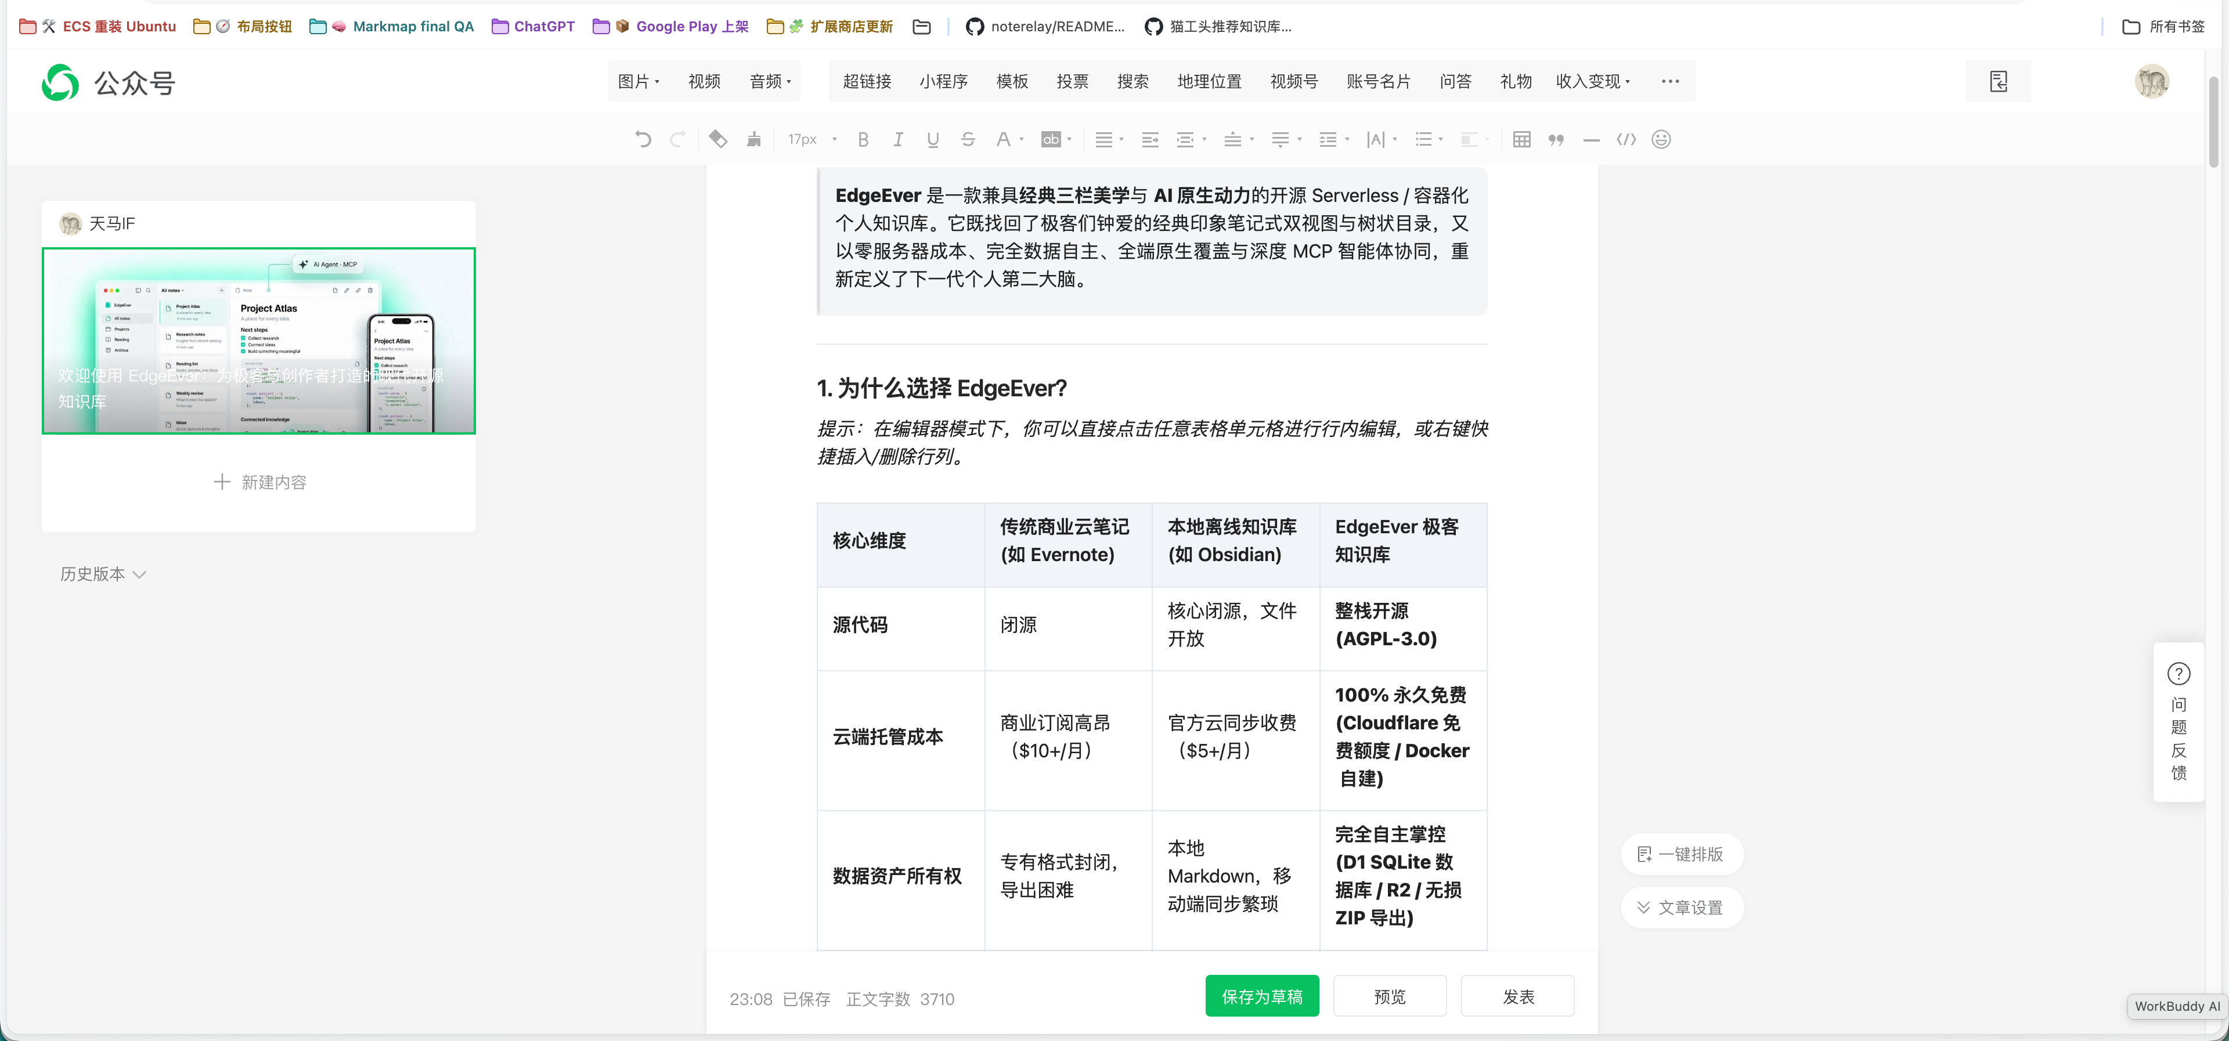2229x1041 pixels.
Task: Click the 公众号 logo
Action: pos(108,83)
